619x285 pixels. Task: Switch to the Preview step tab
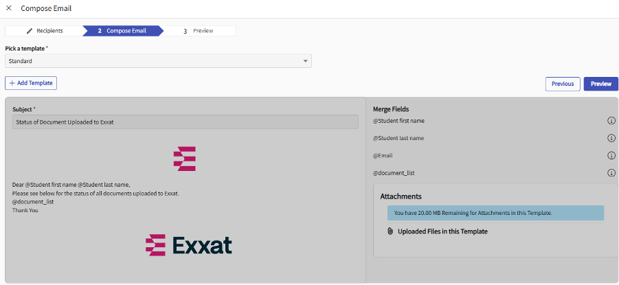(199, 31)
